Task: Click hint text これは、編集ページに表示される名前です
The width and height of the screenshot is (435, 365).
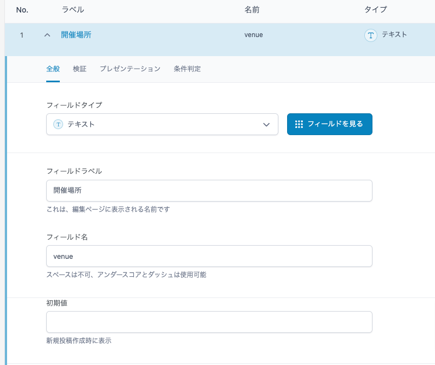Action: click(108, 209)
